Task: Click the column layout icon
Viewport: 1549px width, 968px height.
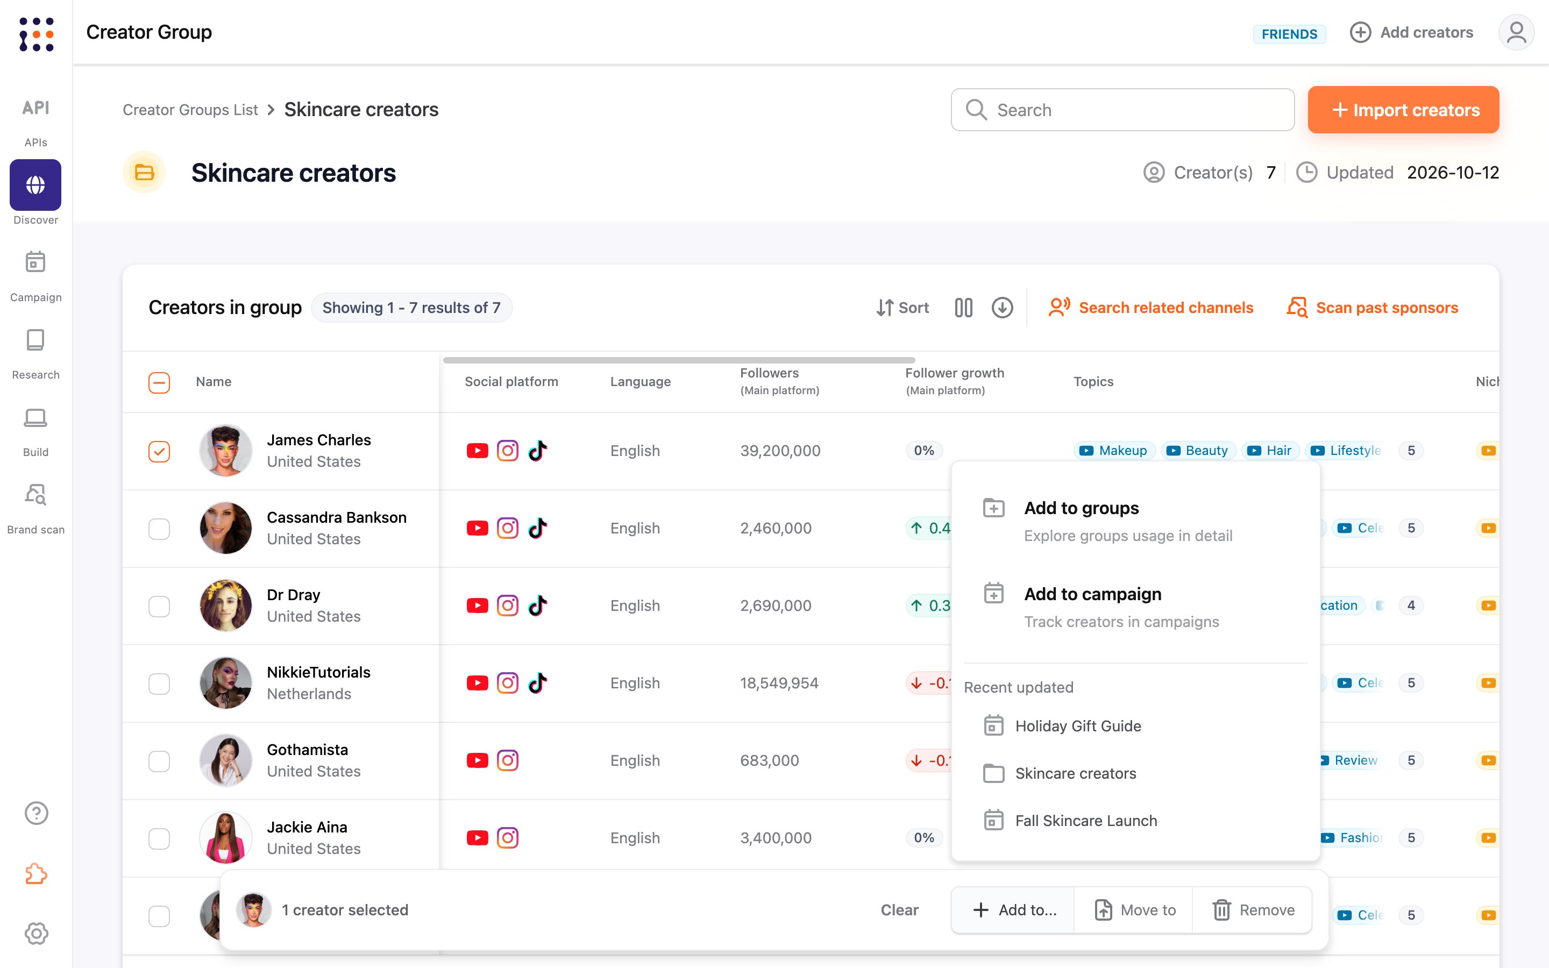Action: point(963,308)
